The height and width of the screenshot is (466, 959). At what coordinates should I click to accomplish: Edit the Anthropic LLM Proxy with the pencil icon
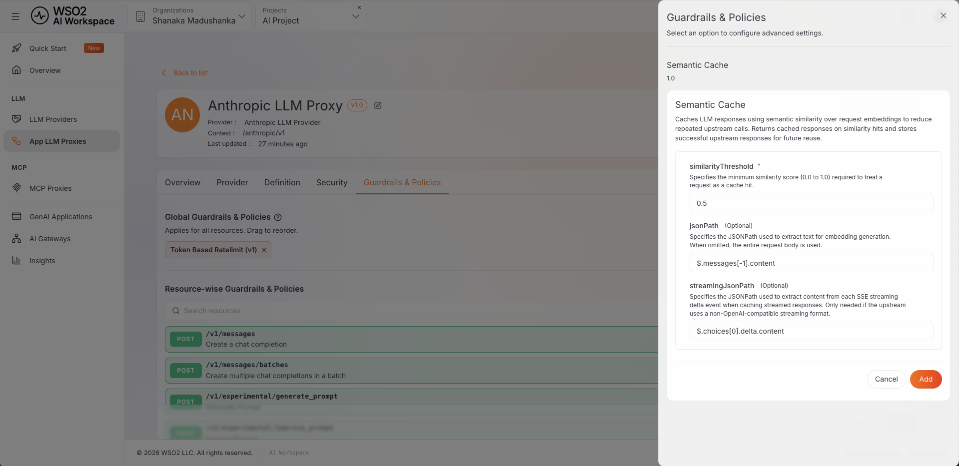click(x=378, y=105)
